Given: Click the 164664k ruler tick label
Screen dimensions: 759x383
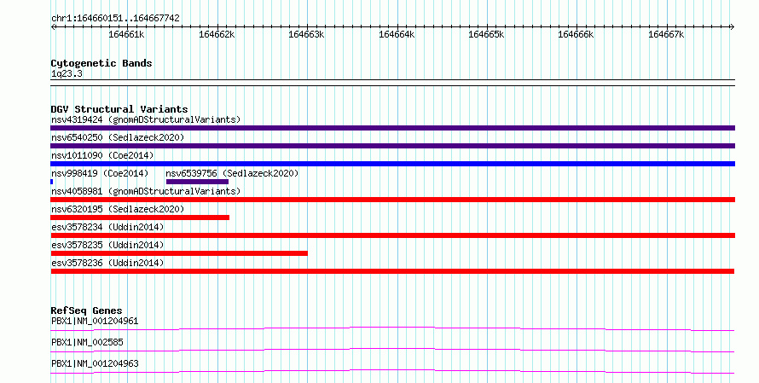Looking at the screenshot, I should pos(397,34).
